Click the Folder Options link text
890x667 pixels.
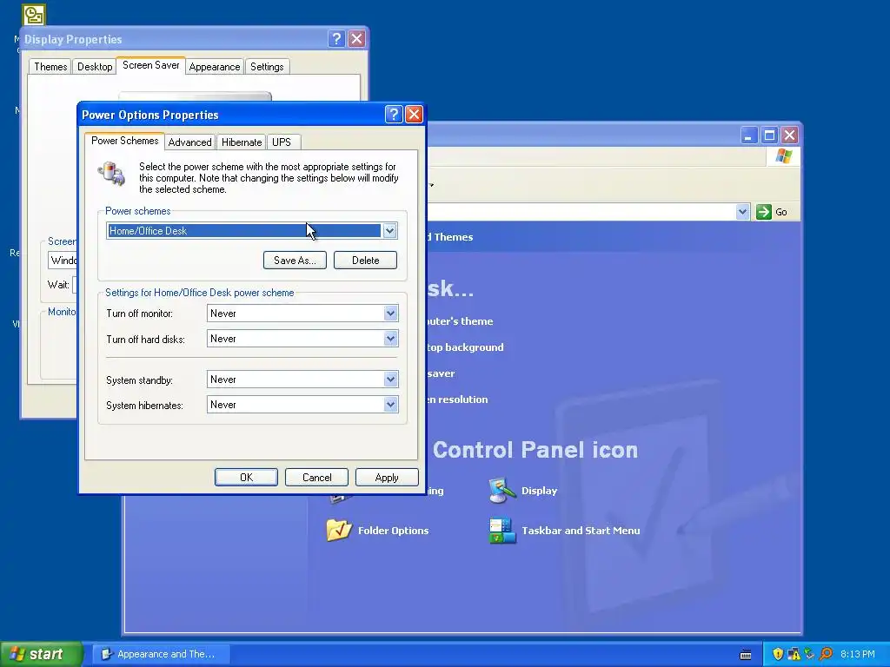pyautogui.click(x=394, y=531)
